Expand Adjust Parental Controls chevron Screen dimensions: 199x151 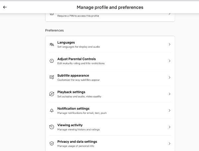click(169, 61)
